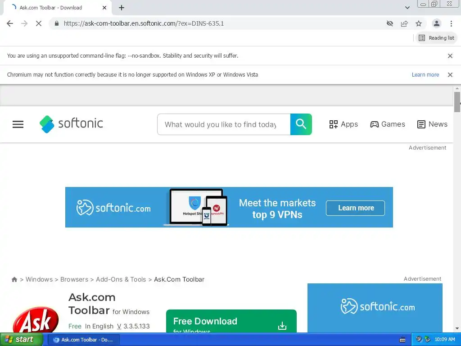Close the Ask.com Toolbar tab
The image size is (461, 346).
[104, 8]
